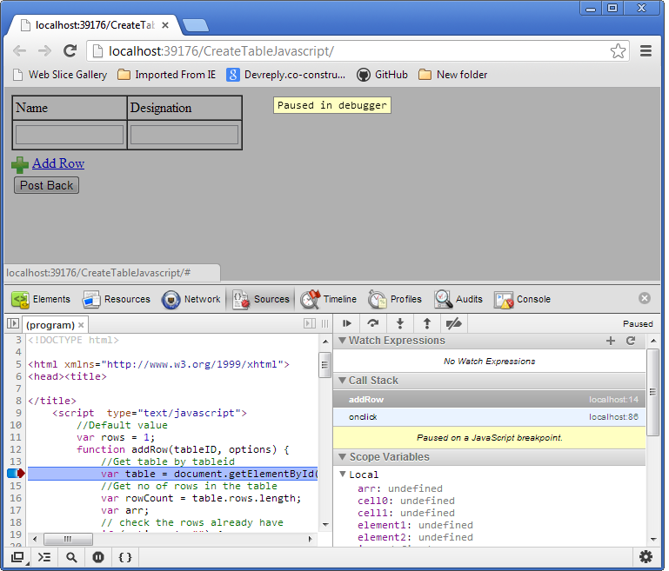Collapse the Scope Variables section
Screen dimensions: 669x571
click(343, 457)
